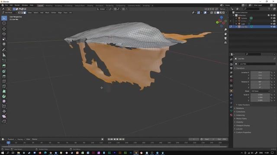Screen dimensions: 277x155
Task: Expand Viewport Display panel
Action: tap(243, 126)
